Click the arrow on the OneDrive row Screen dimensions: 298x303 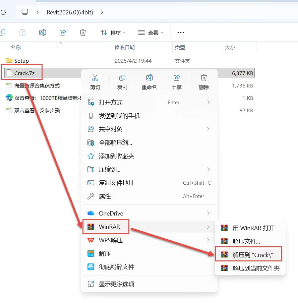(x=208, y=213)
